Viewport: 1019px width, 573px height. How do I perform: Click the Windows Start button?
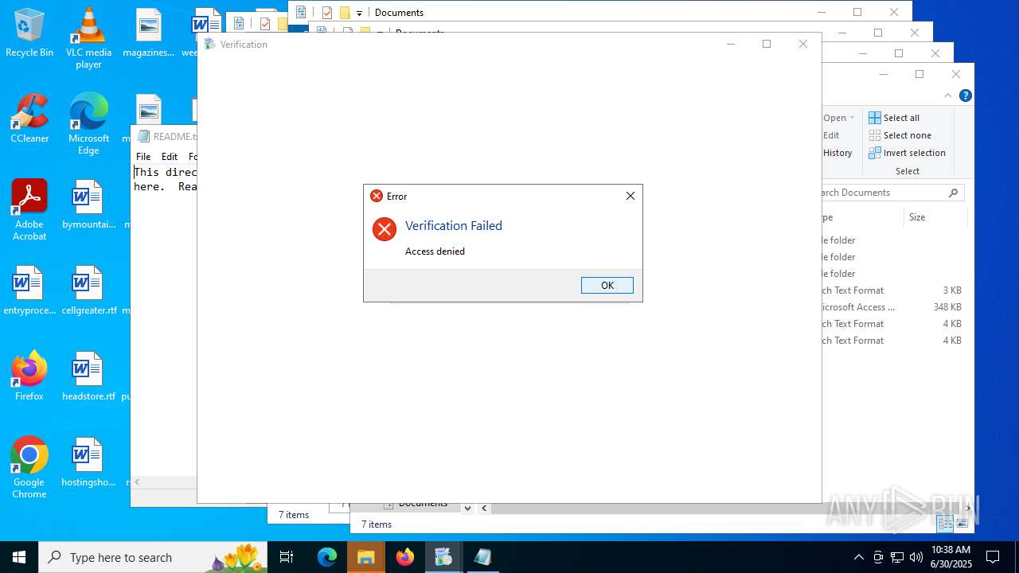[19, 557]
